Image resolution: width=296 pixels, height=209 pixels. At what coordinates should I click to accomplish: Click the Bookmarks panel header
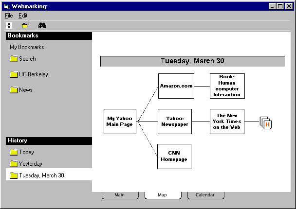[49, 36]
